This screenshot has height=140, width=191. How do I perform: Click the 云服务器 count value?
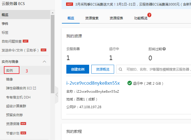tap(68, 58)
